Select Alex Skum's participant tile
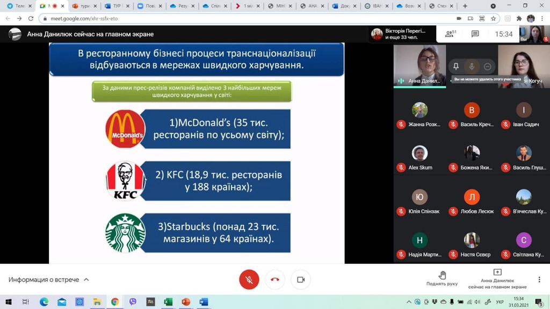The height and width of the screenshot is (309, 550). coord(420,158)
